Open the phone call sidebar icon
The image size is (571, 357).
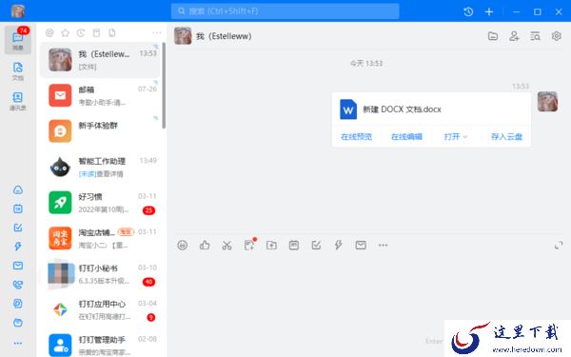[x=18, y=285]
